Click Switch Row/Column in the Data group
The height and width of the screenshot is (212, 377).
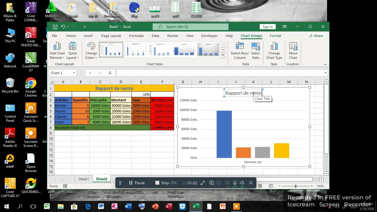(x=240, y=51)
